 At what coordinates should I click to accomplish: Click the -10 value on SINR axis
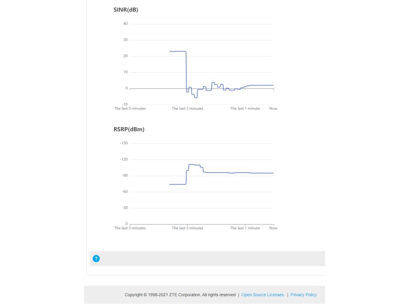coord(125,104)
